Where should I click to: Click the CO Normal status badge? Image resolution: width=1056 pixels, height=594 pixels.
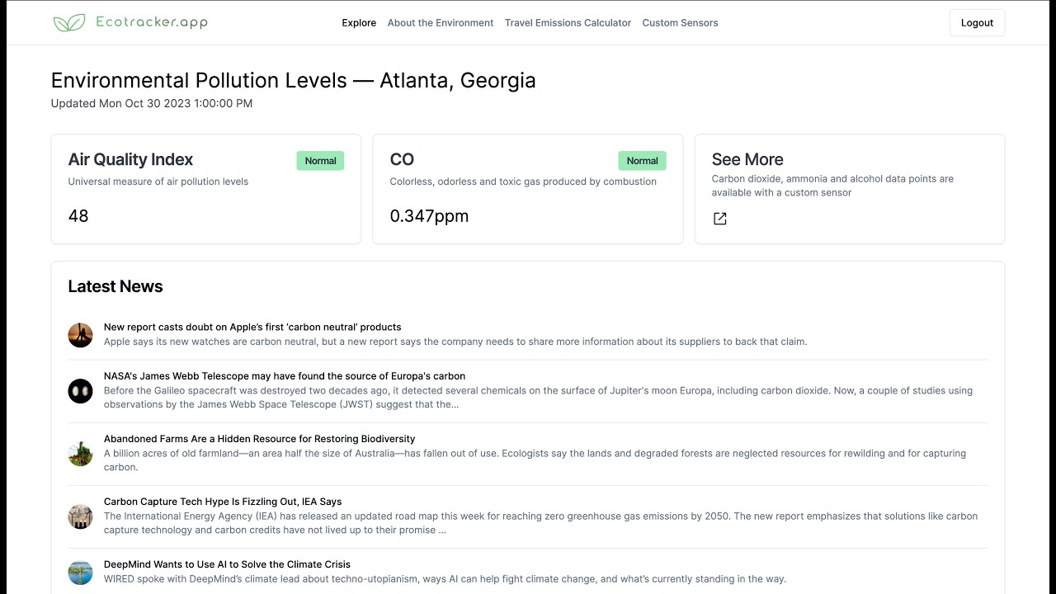642,161
